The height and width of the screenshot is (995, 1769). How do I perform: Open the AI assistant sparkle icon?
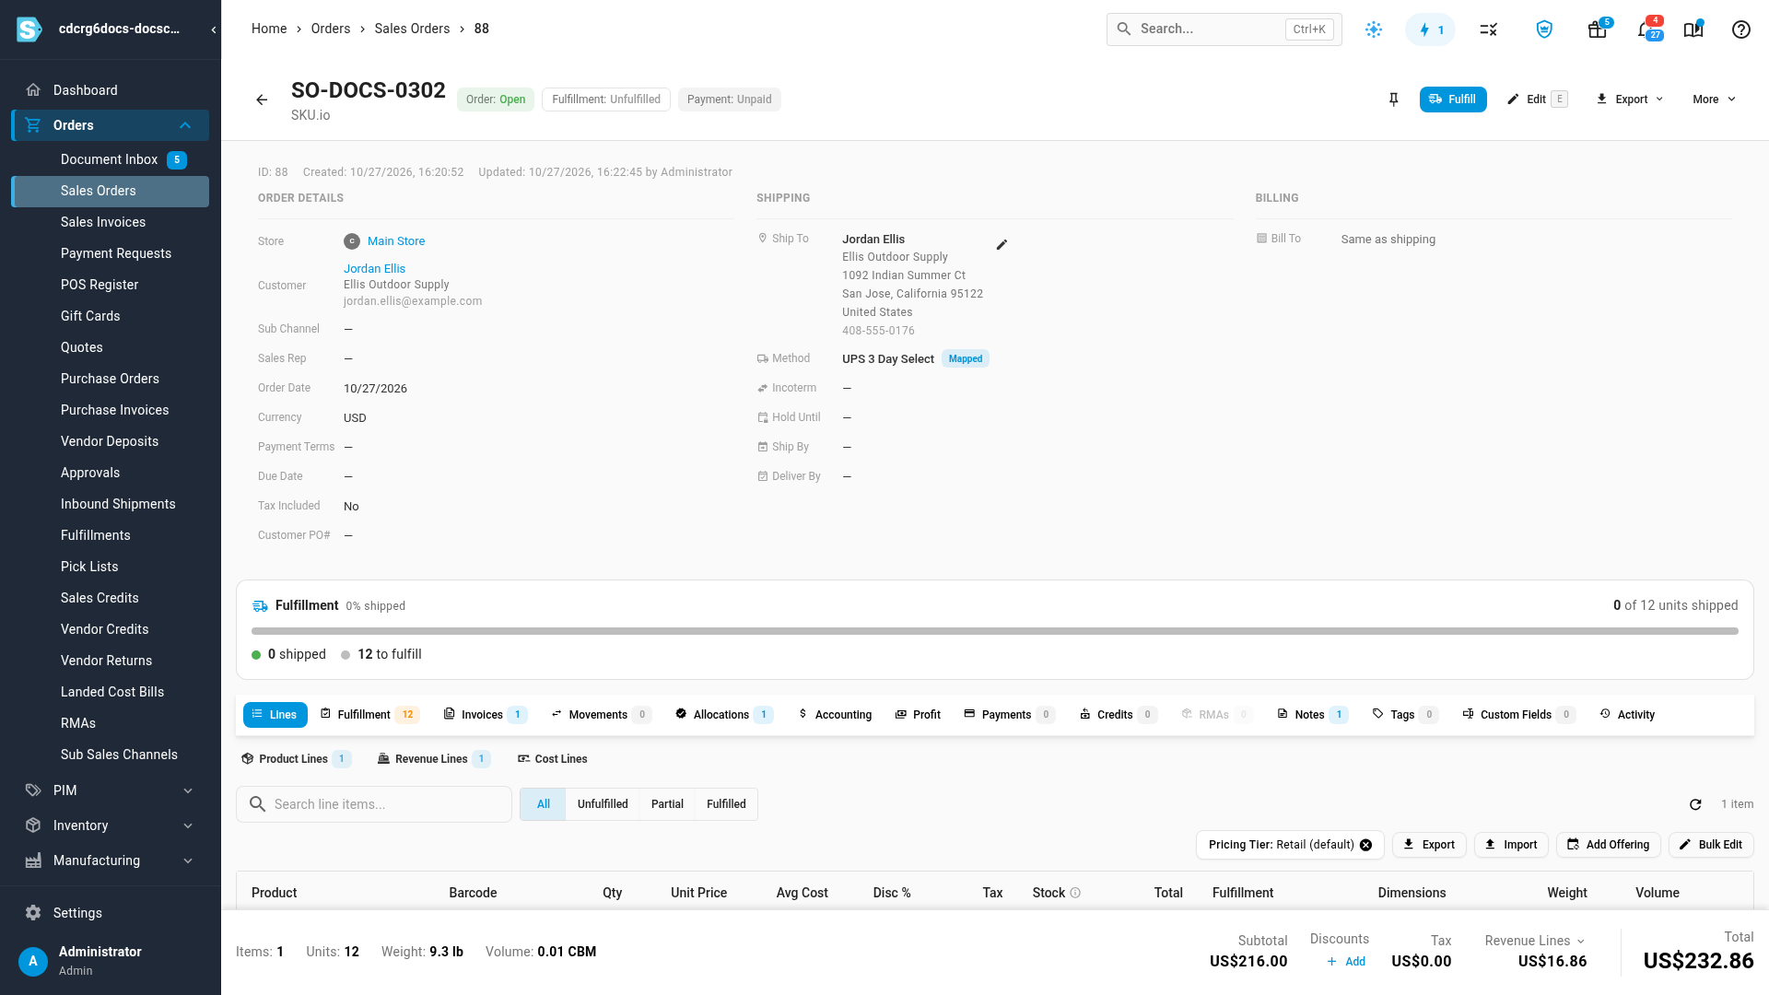tap(1374, 29)
